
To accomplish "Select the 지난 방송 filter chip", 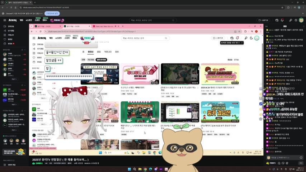I will pos(91,60).
